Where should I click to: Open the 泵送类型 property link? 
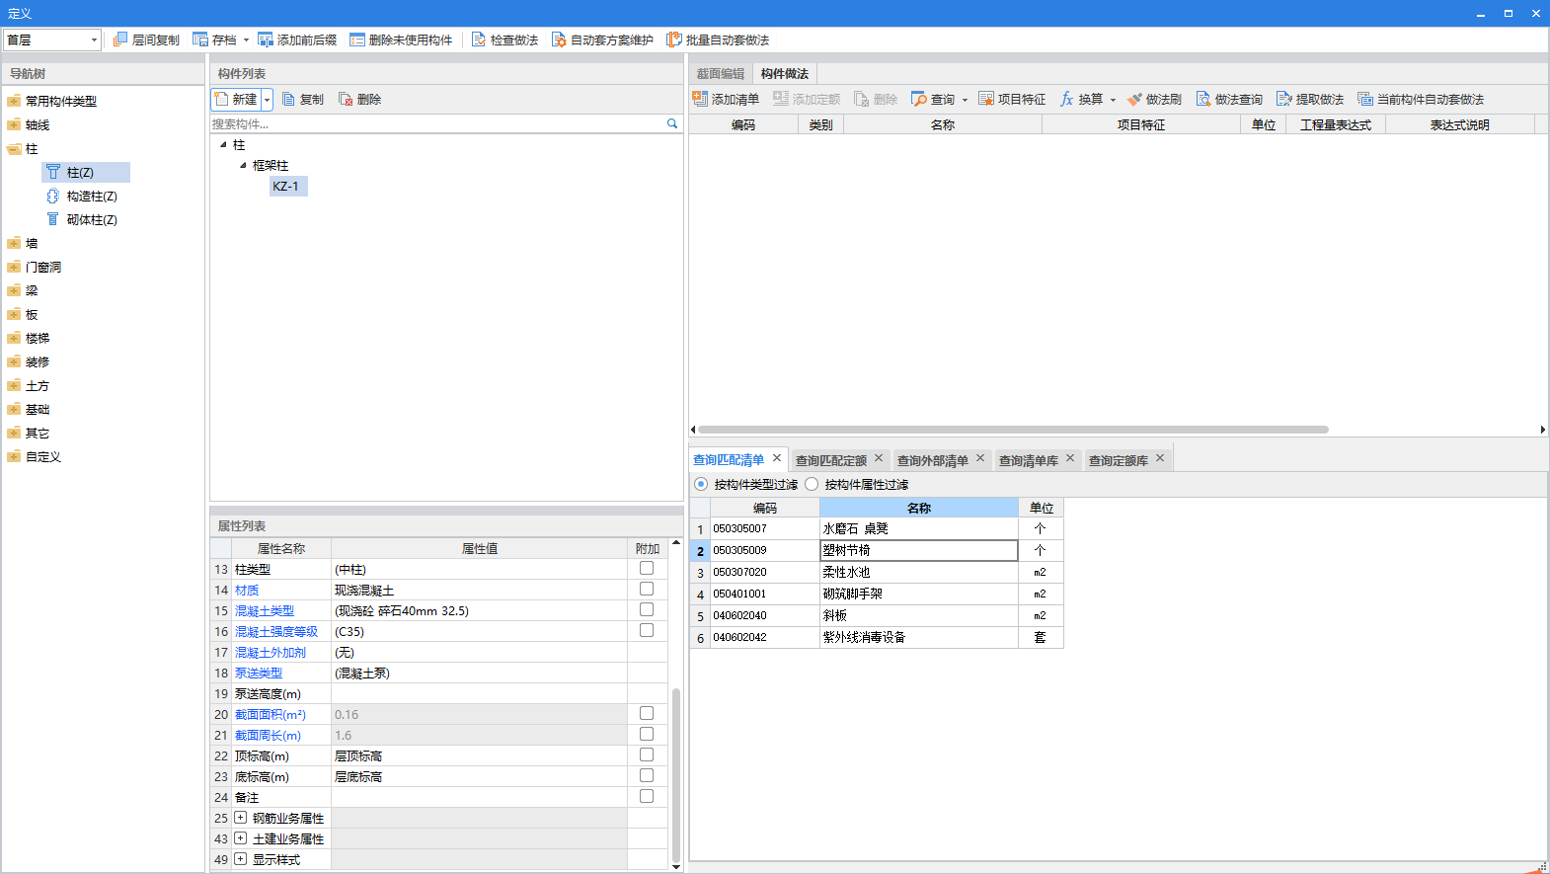coord(259,673)
